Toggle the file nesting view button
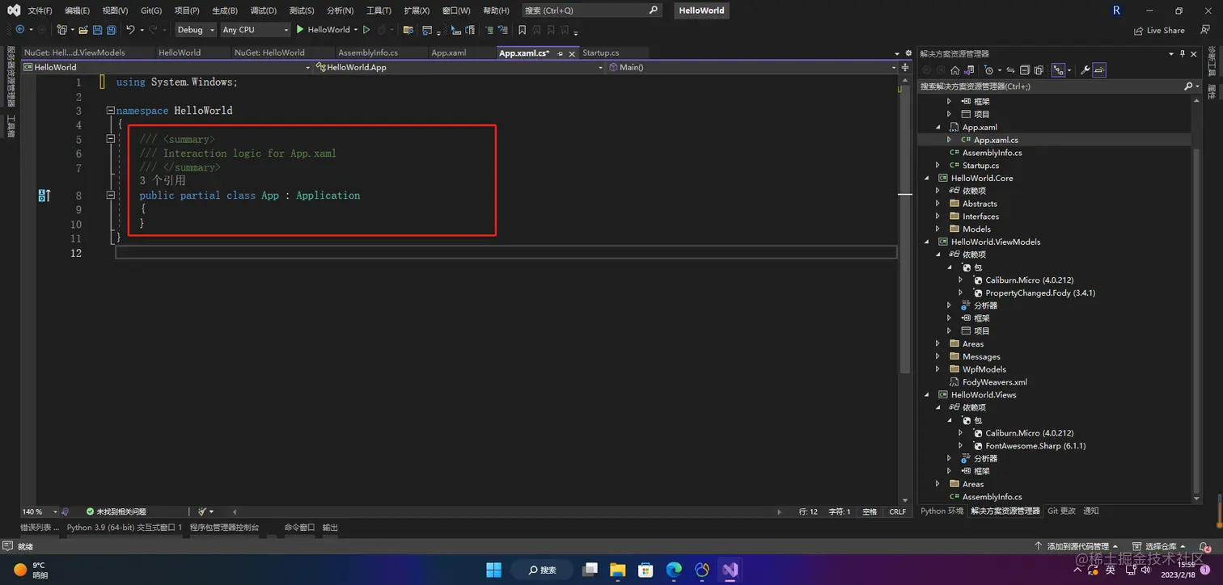1223x585 pixels. (1058, 70)
